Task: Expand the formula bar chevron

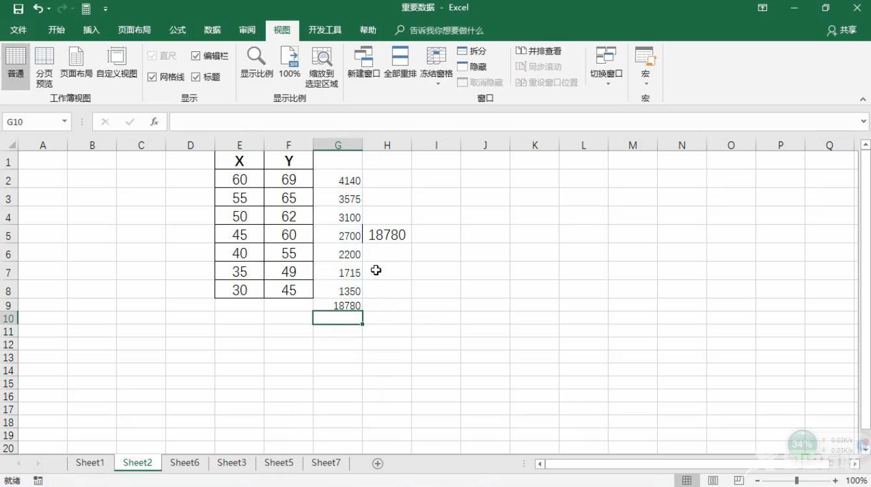Action: [x=864, y=121]
